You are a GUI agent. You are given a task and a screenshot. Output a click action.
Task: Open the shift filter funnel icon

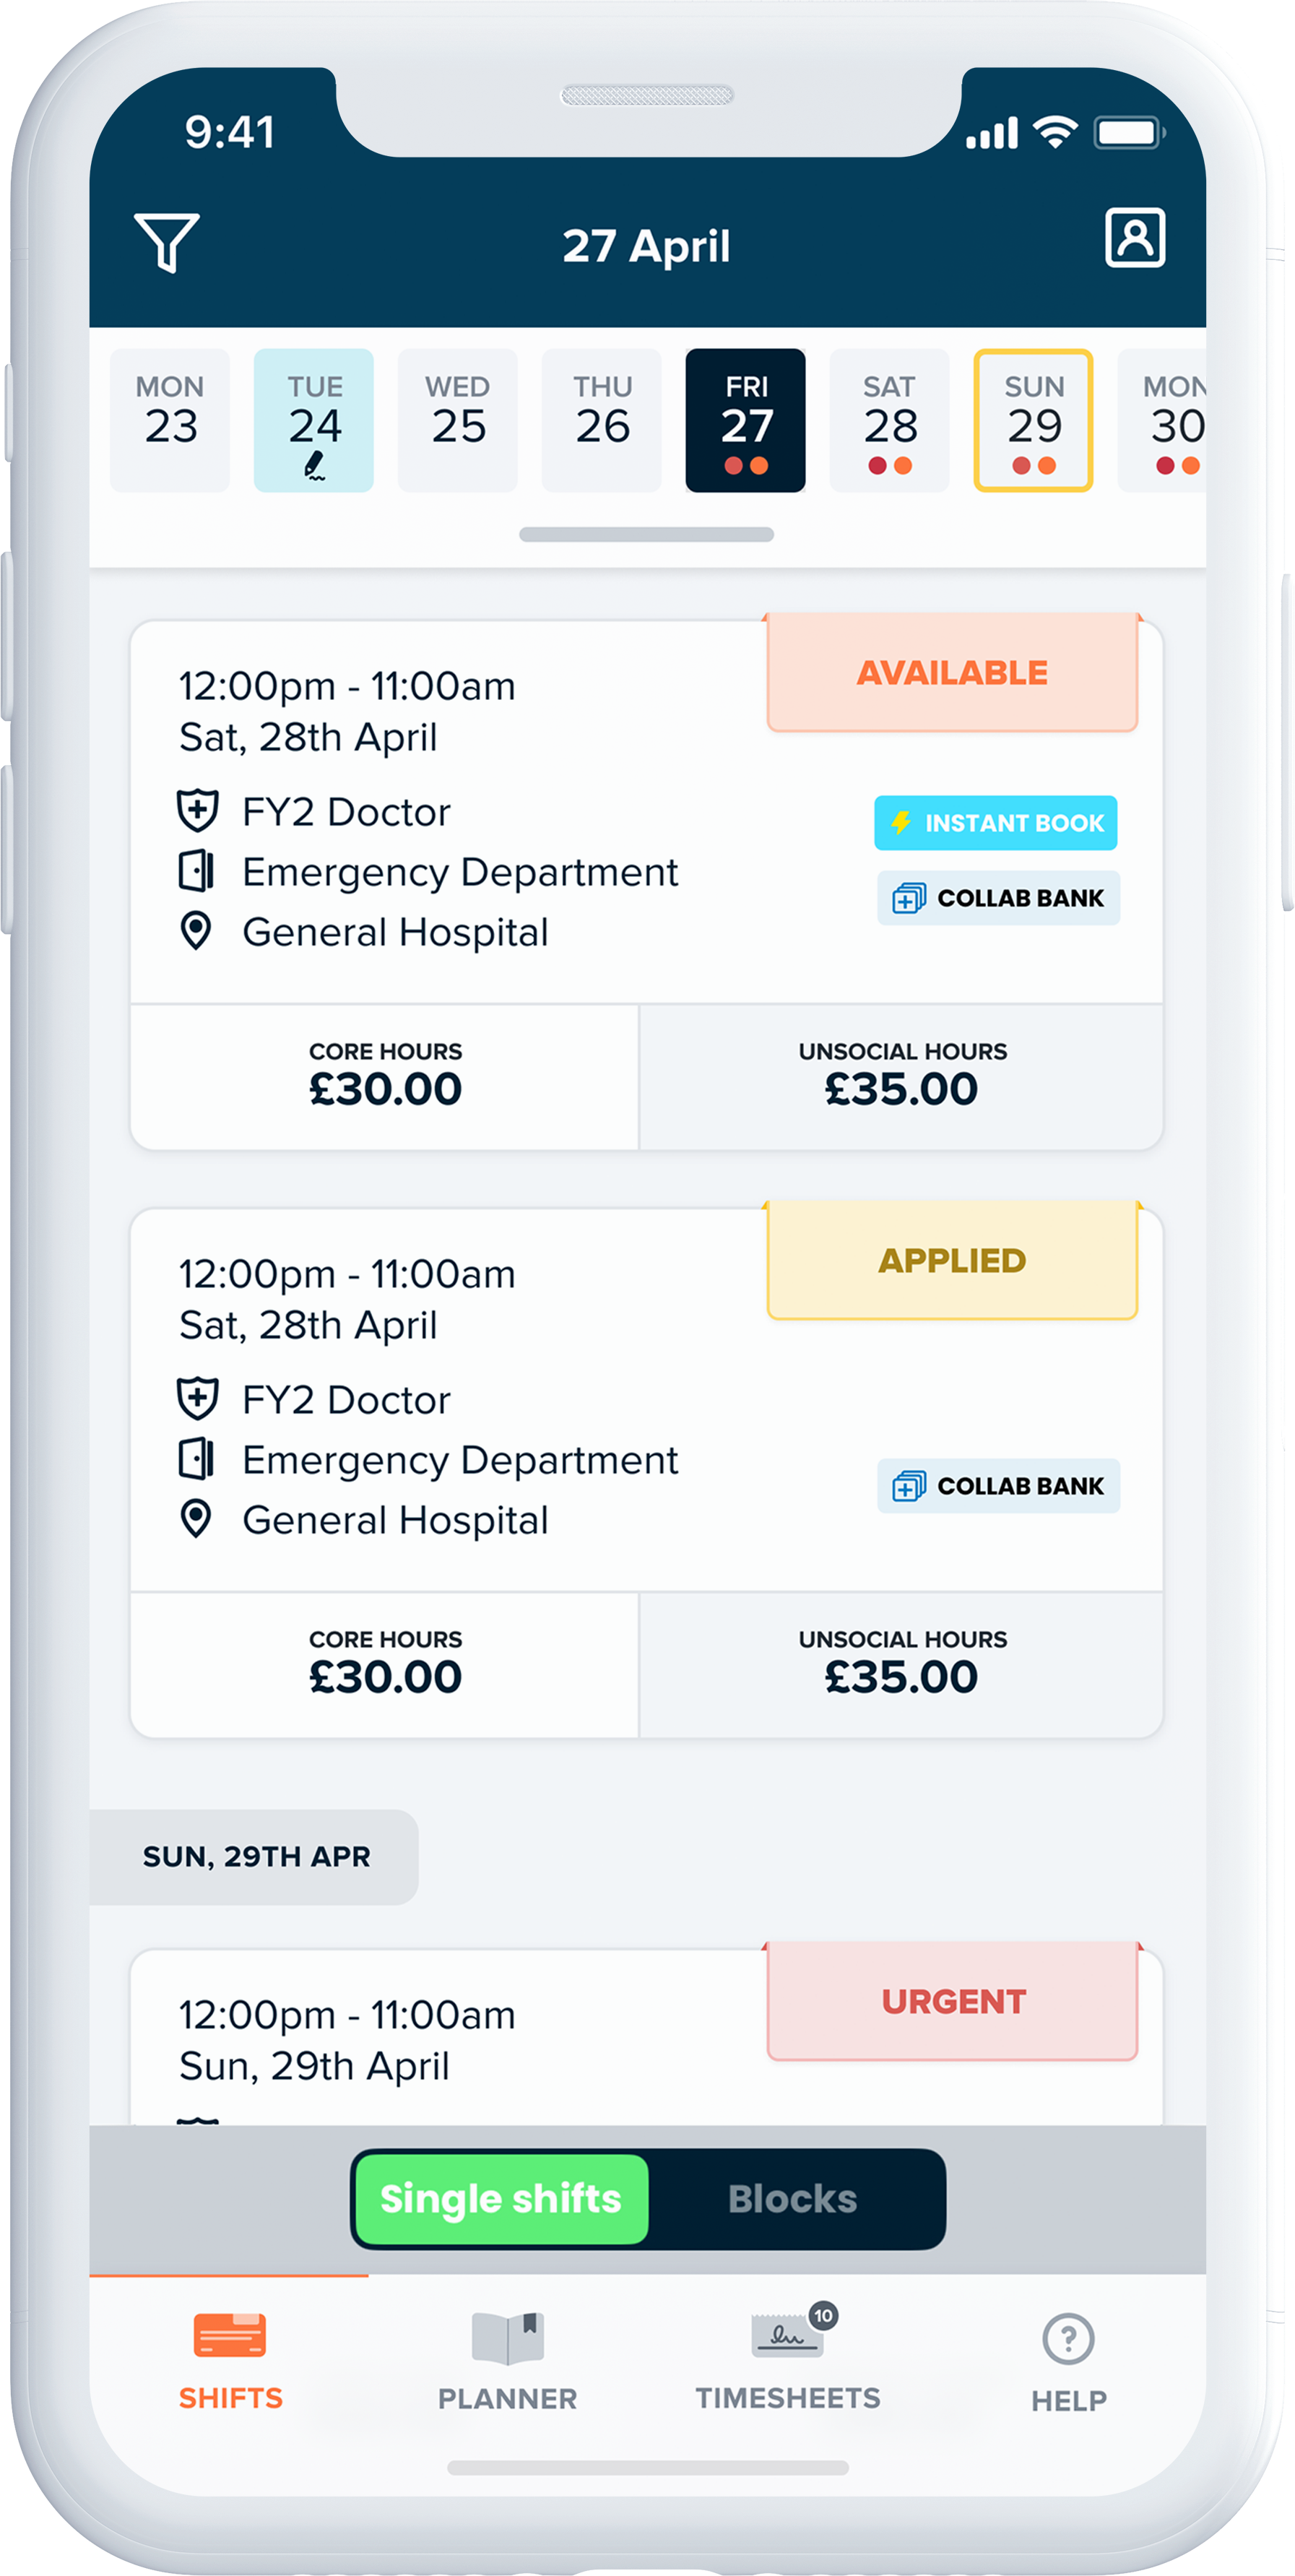point(167,242)
